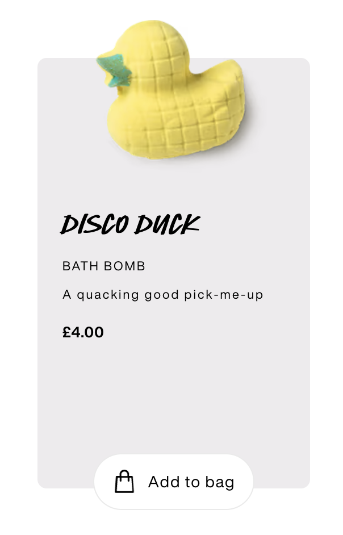Click the word quacking in tagline
The height and width of the screenshot is (535, 343).
tap(108, 295)
